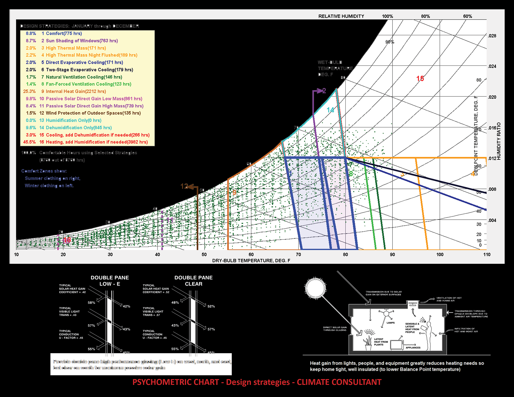Click the potted plant icon
Screen dimensions: 514x397
(368, 343)
